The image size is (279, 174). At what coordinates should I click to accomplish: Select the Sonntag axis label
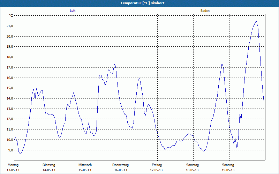pyautogui.click(x=228, y=165)
